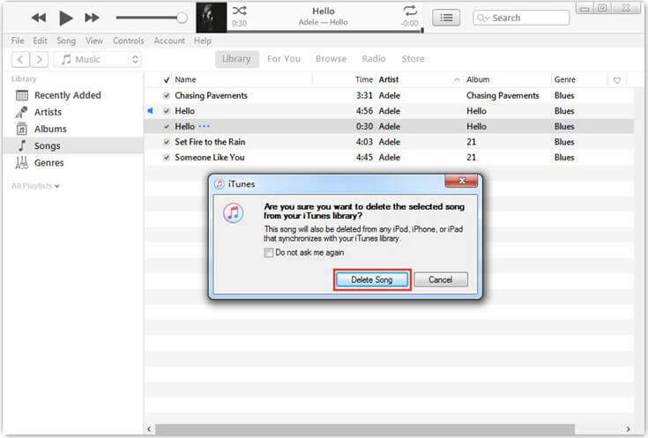
Task: Click the heart Love column header
Action: 617,79
